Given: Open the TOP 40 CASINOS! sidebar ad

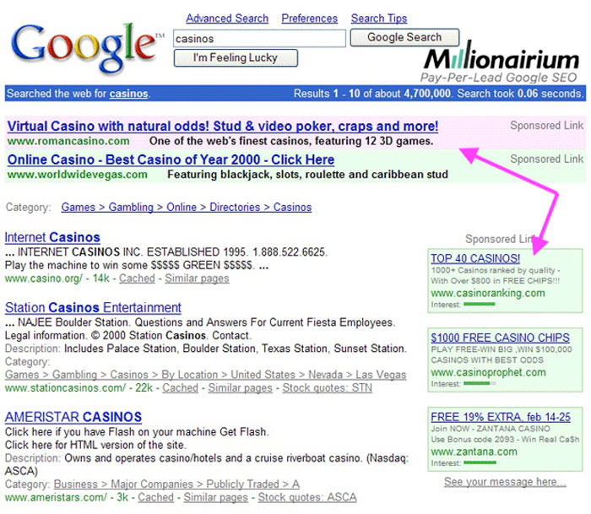Looking at the screenshot, I should 475,258.
